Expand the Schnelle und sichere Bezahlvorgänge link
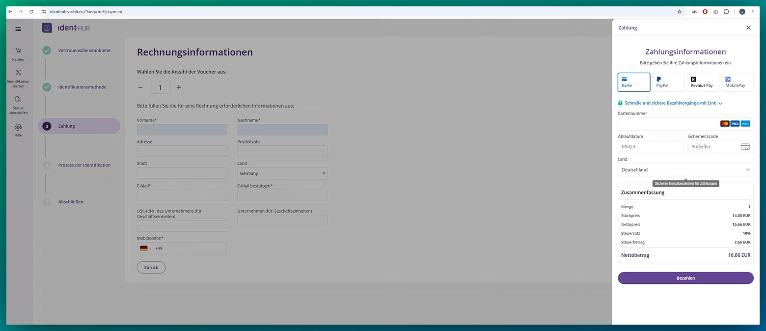The image size is (766, 331). click(670, 103)
